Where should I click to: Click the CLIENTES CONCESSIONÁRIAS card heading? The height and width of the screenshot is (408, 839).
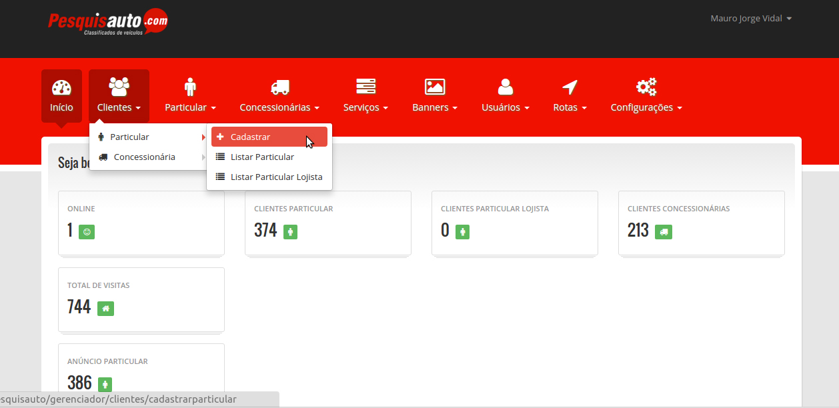(679, 209)
